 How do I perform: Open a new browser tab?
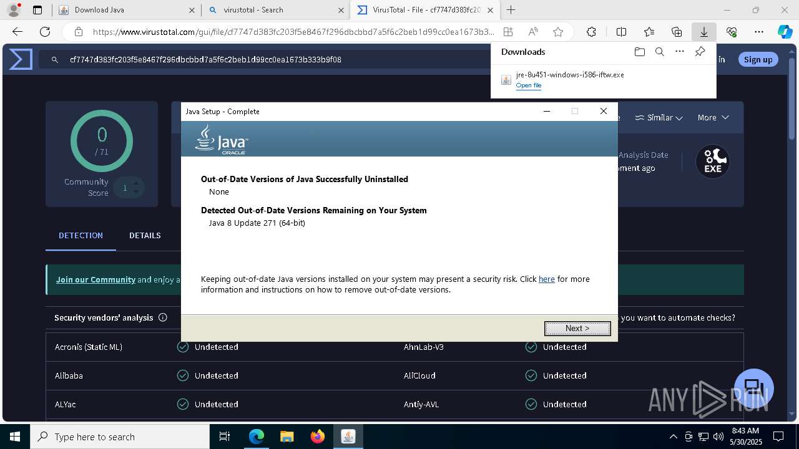point(511,10)
